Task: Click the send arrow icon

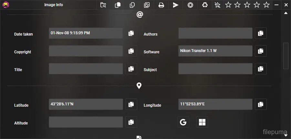Action: (176, 5)
